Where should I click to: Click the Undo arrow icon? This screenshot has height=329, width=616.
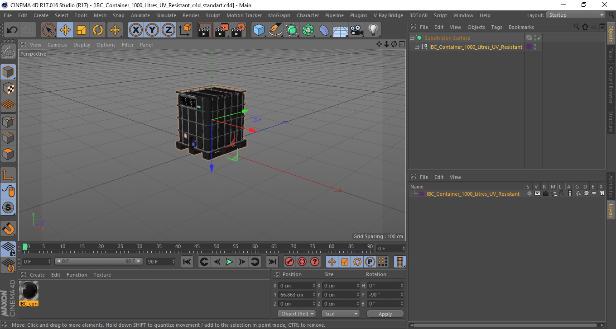[x=12, y=30]
